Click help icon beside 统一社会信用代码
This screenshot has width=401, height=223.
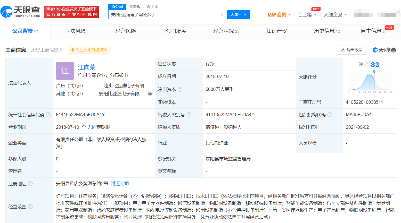[x=48, y=115]
